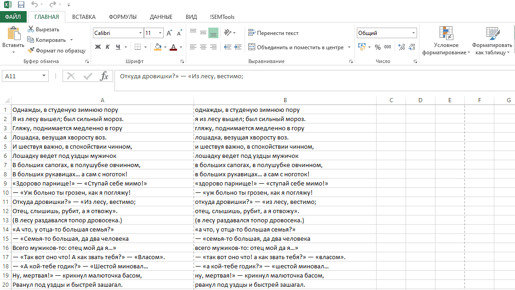Open the Общий number format dropdown
This screenshot has width=515, height=290.
pos(413,33)
